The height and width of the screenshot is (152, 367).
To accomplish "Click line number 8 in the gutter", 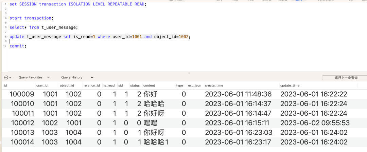I will (x=5, y=37).
